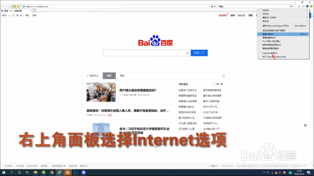Click the refresh icon in address bar
This screenshot has height=176, width=314.
point(215,6)
